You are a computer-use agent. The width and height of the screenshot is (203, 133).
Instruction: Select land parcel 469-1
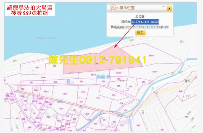point(181,91)
